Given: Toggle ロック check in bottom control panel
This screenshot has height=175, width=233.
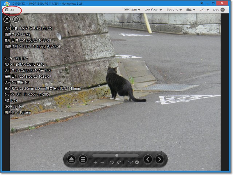Looking at the screenshot, I should click(x=137, y=162).
